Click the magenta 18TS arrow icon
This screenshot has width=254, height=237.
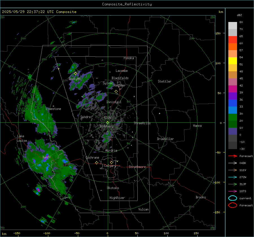click(x=233, y=191)
